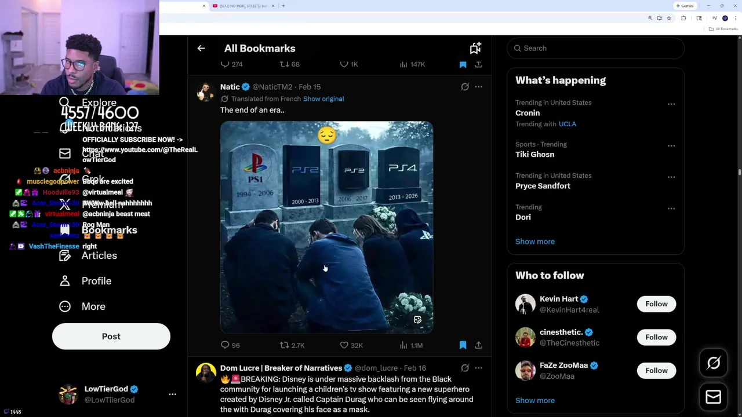
Task: Open Grok actions on Natic's post
Action: pyautogui.click(x=465, y=87)
